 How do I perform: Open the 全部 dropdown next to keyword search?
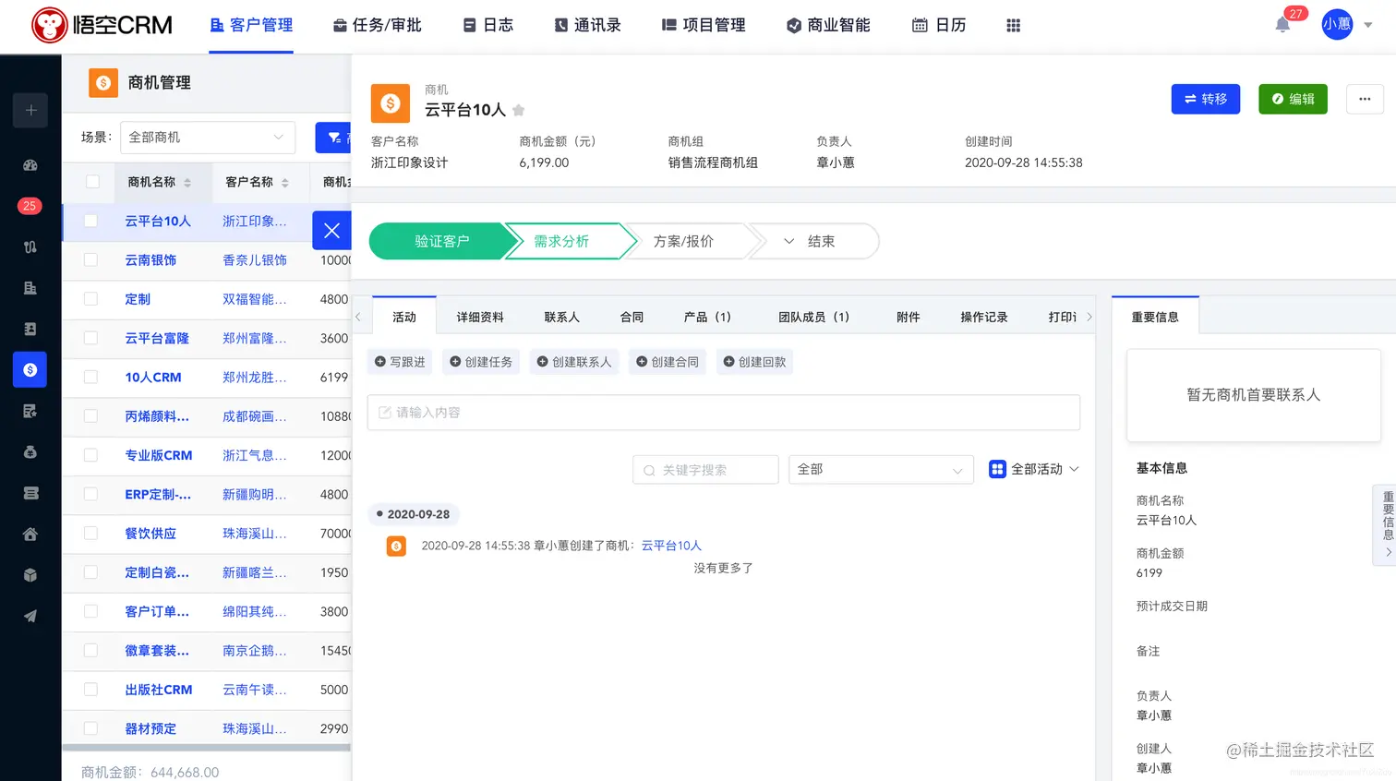[x=879, y=469]
